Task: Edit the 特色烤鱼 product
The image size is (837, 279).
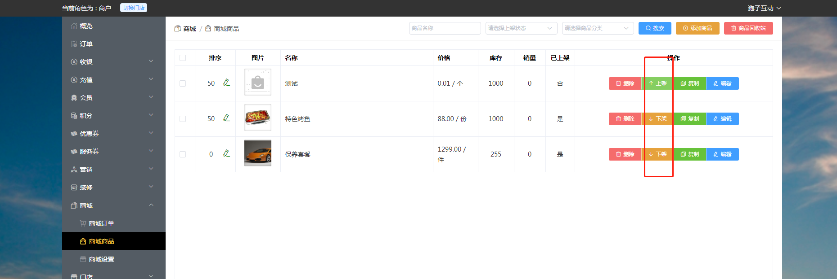Action: pos(722,119)
